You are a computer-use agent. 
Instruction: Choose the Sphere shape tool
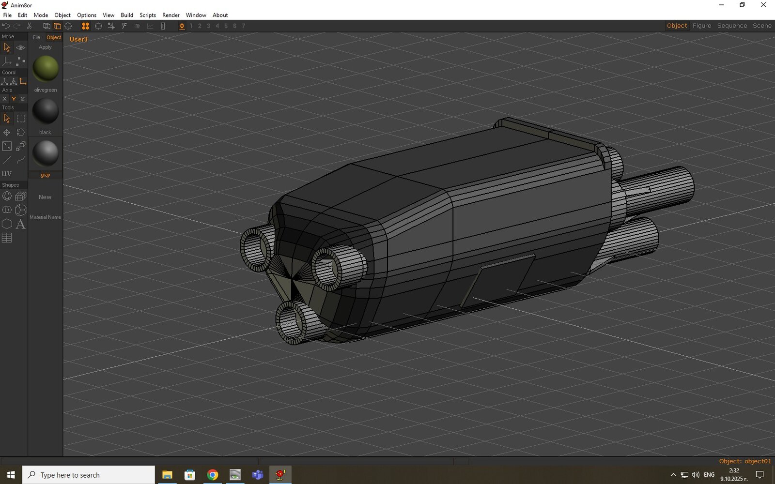(7, 196)
